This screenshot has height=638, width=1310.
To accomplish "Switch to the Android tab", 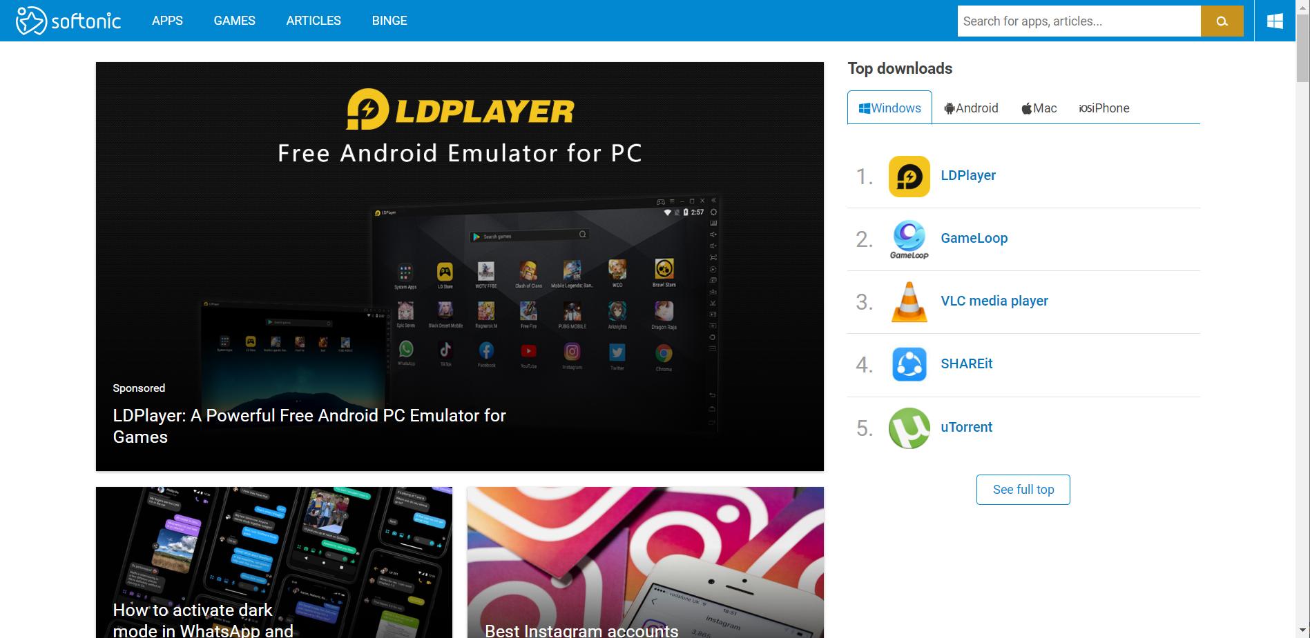I will tap(971, 108).
